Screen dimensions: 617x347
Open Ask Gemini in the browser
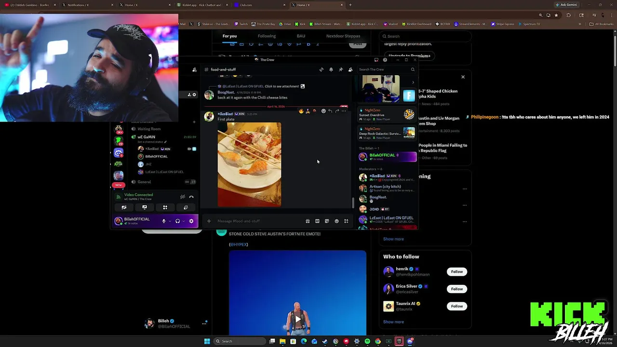(x=566, y=5)
